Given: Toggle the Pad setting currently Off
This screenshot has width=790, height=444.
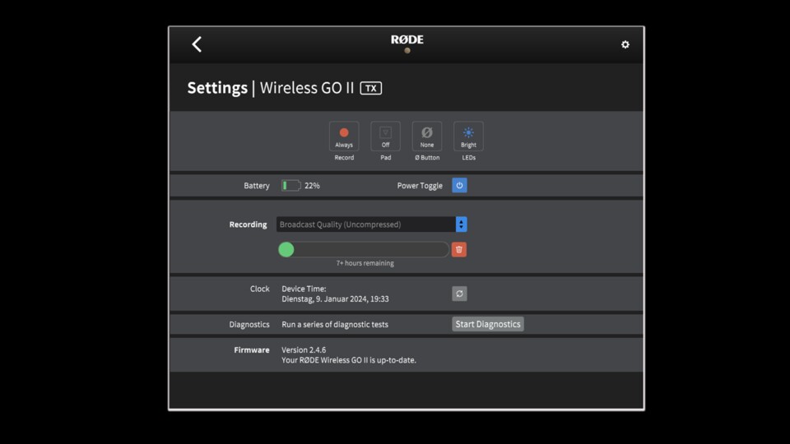Looking at the screenshot, I should click(x=385, y=136).
